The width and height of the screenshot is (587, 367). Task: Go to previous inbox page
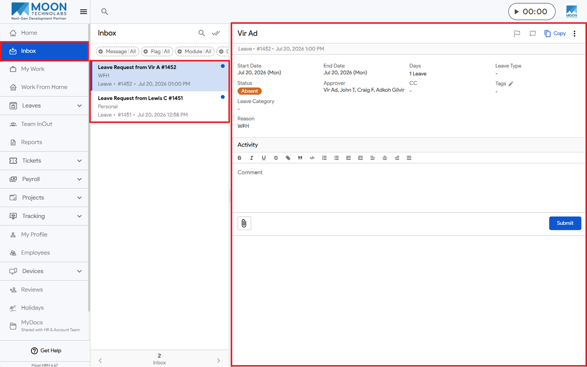[x=100, y=360]
